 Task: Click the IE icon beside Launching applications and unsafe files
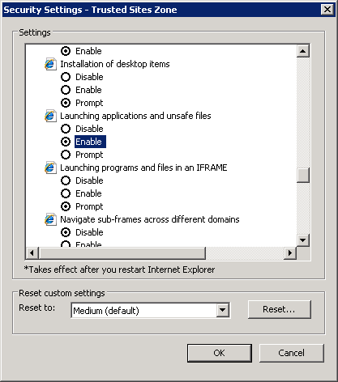[50, 116]
